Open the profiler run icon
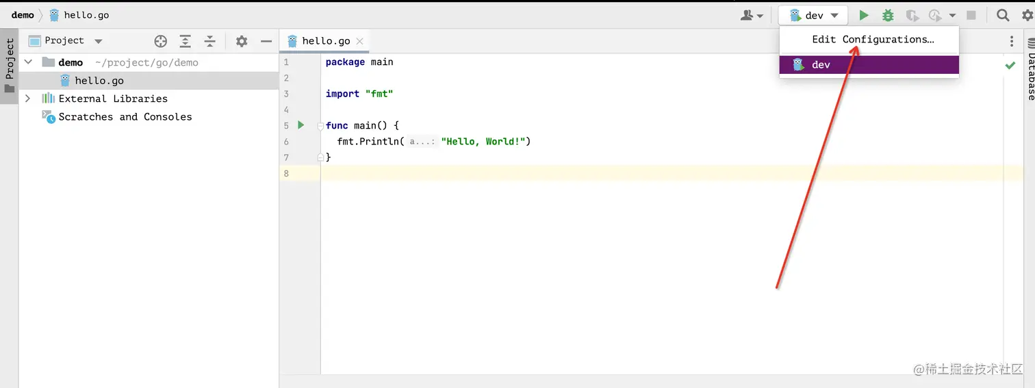 [936, 15]
